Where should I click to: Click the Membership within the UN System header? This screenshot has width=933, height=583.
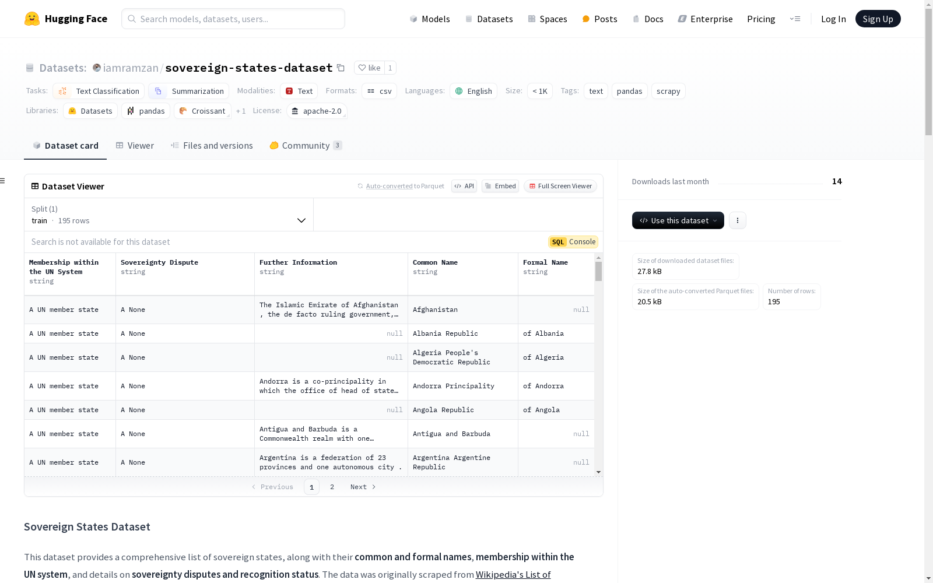point(70,274)
